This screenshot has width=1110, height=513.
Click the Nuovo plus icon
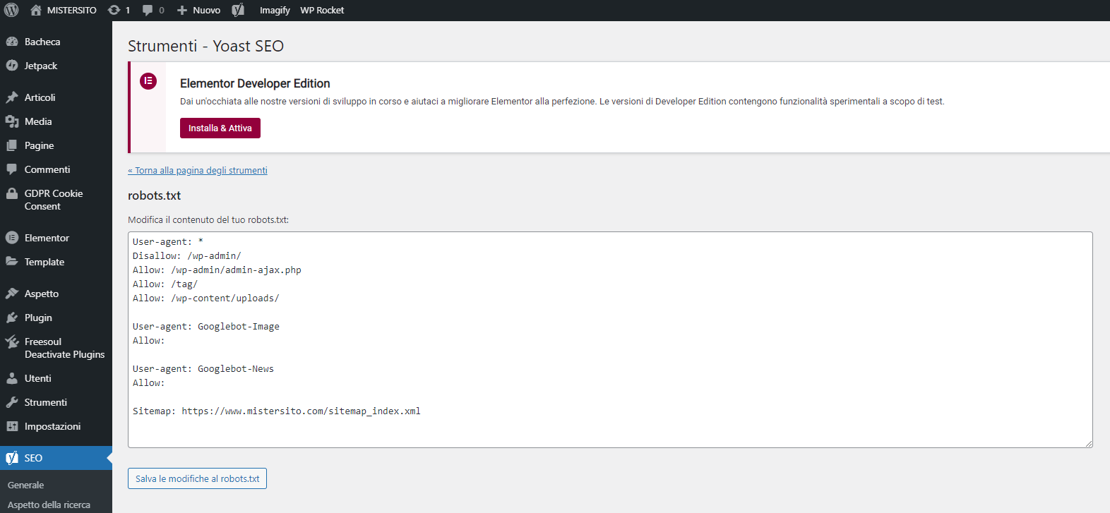[x=181, y=11]
